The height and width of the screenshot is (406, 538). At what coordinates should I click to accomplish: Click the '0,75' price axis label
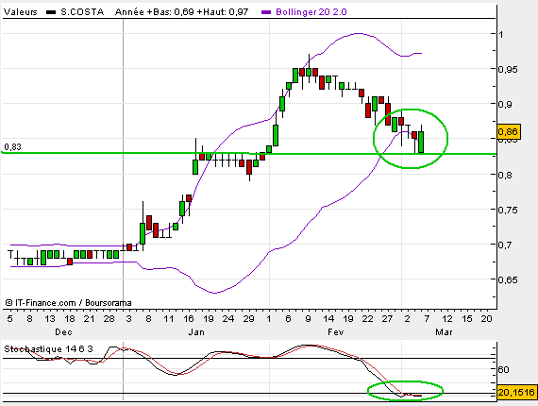pos(508,210)
